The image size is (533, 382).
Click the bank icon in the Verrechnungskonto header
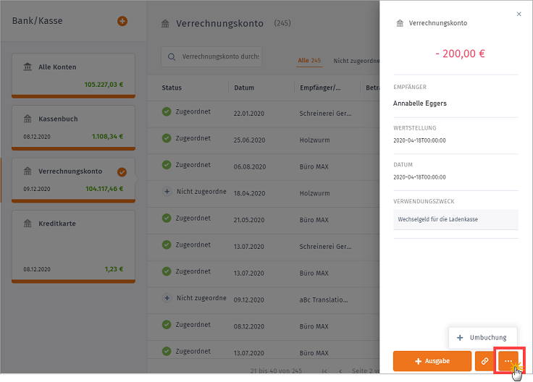[165, 23]
